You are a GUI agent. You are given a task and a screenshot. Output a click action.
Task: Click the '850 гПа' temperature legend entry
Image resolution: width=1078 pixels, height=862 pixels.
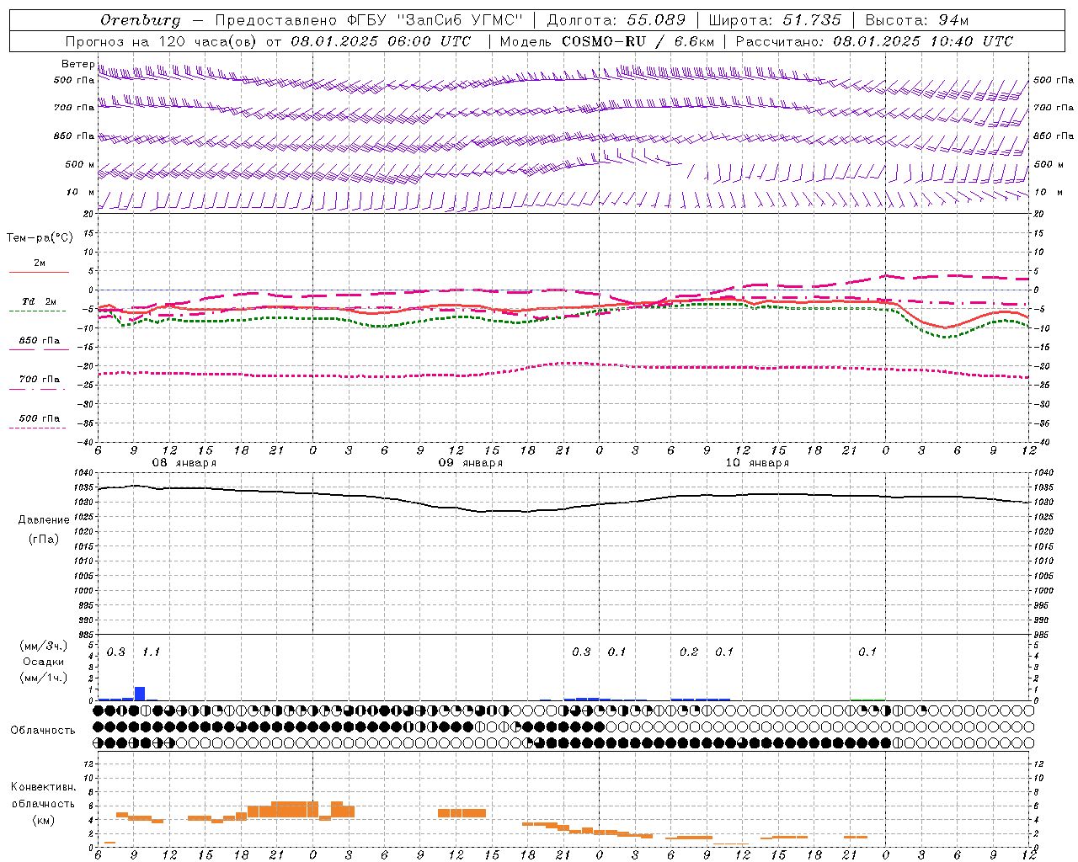coord(40,341)
